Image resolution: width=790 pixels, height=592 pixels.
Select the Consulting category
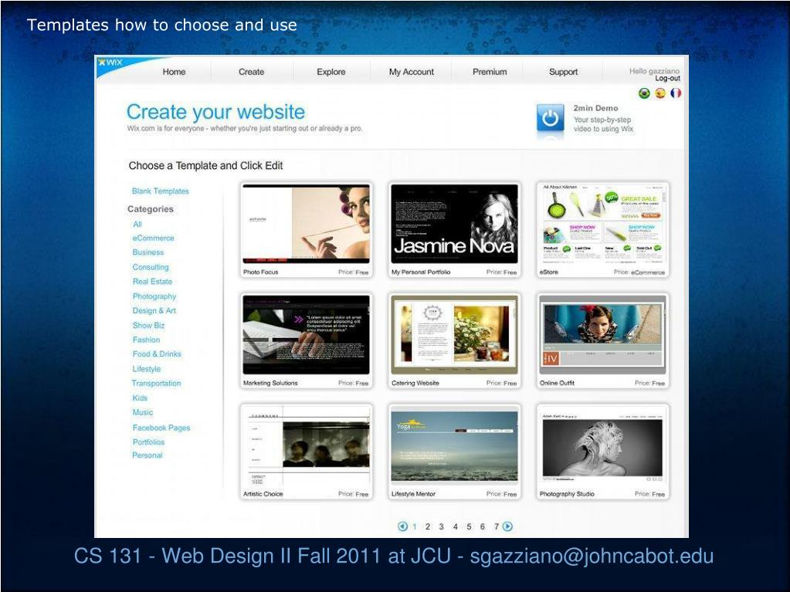pyautogui.click(x=151, y=267)
